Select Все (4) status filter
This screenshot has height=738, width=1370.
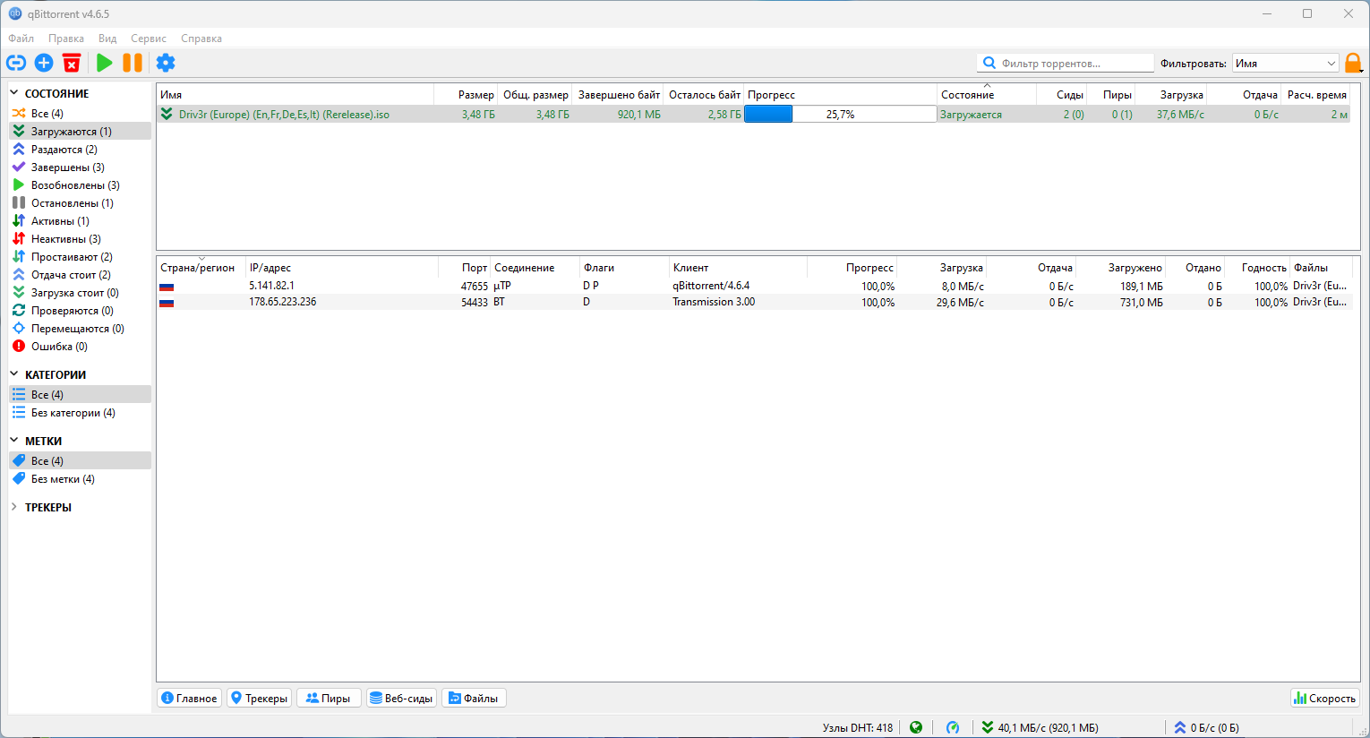point(80,114)
